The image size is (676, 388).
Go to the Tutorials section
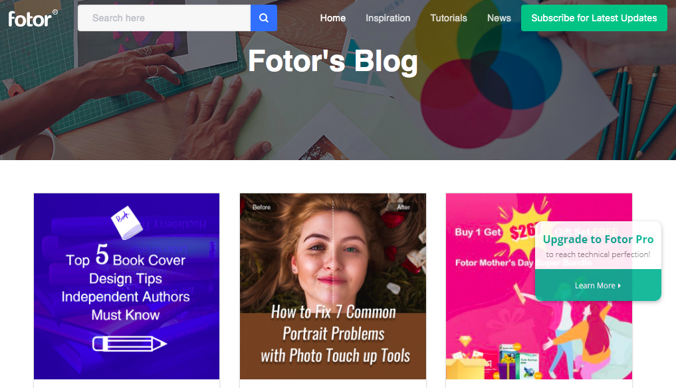click(449, 18)
